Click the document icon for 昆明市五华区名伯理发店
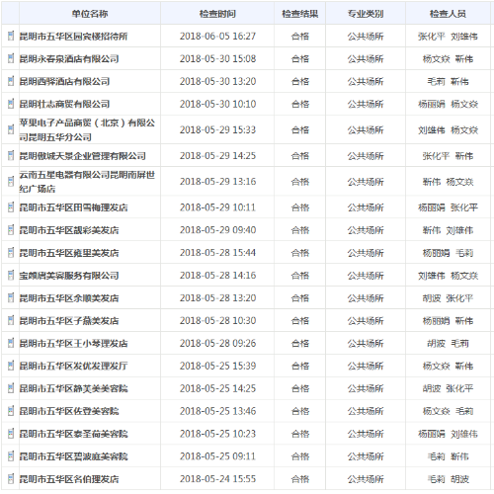This screenshot has width=494, height=494. [x=11, y=479]
